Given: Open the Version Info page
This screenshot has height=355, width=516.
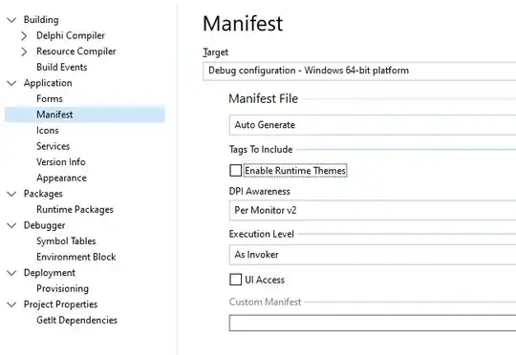Looking at the screenshot, I should [61, 162].
